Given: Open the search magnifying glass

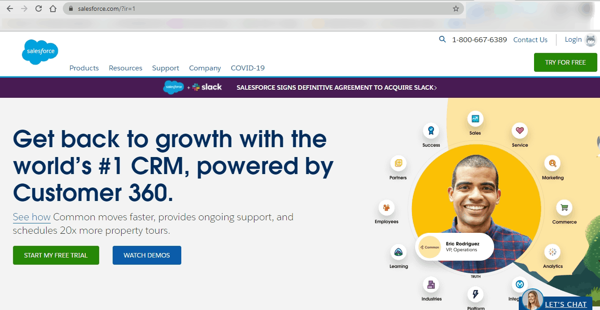Looking at the screenshot, I should click(x=442, y=39).
